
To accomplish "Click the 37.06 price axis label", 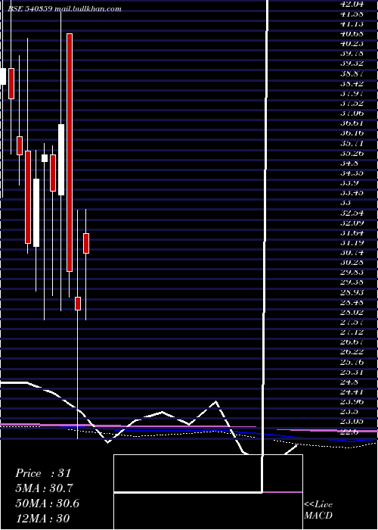I will (352, 114).
